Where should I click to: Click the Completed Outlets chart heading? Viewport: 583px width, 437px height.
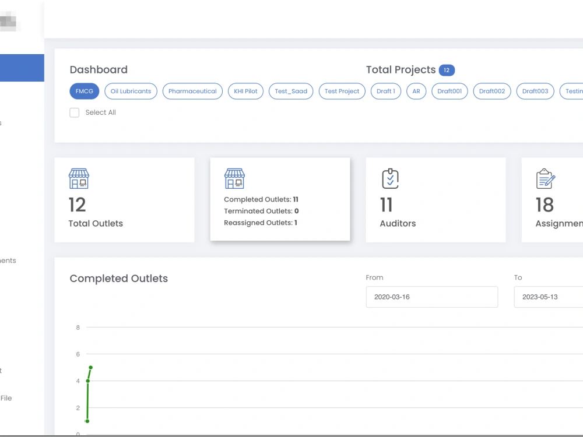click(x=118, y=279)
